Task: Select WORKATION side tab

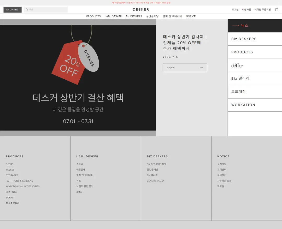Action: [255, 105]
